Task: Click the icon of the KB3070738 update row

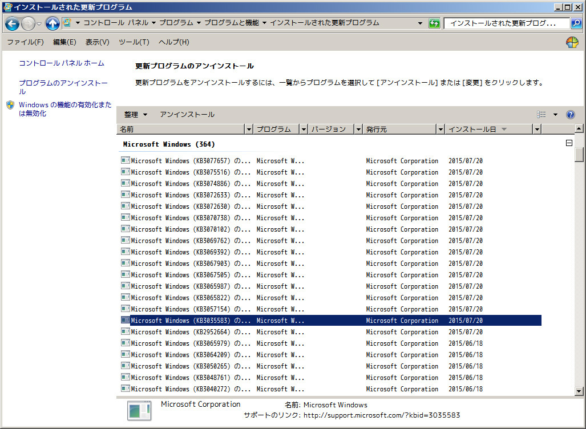Action: coord(125,217)
